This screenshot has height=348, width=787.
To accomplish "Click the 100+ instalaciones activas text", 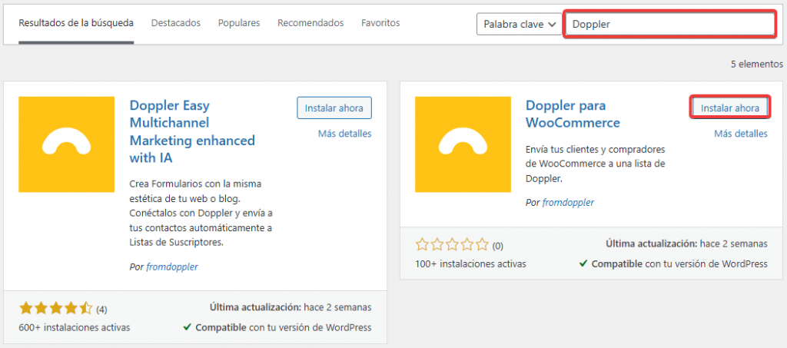I will click(x=471, y=263).
